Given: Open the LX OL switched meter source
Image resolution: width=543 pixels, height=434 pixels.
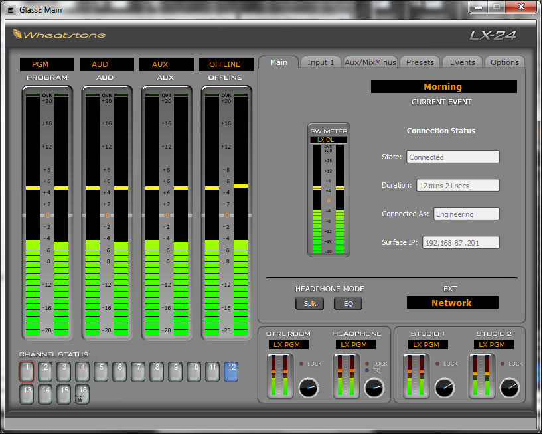Looking at the screenshot, I should tap(329, 140).
